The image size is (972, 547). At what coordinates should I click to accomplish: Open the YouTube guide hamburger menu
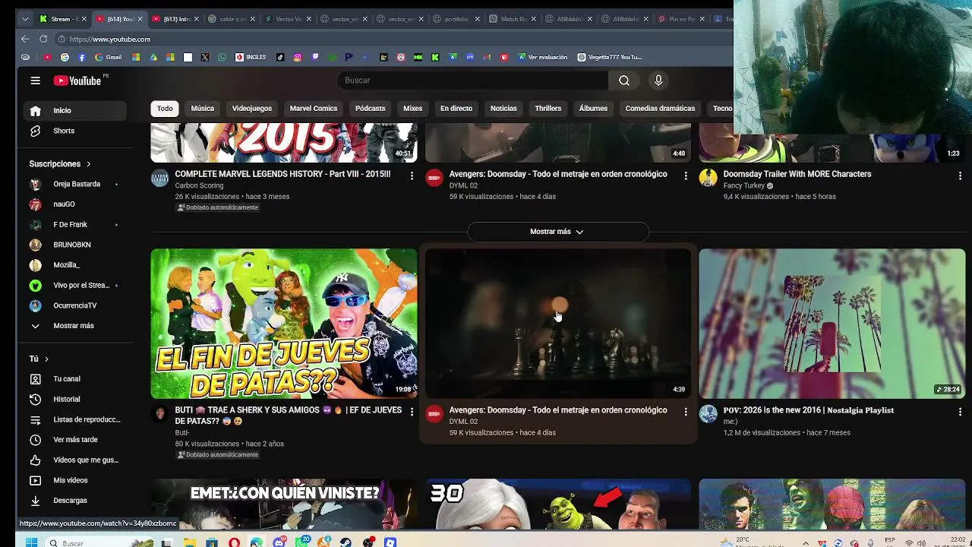35,81
